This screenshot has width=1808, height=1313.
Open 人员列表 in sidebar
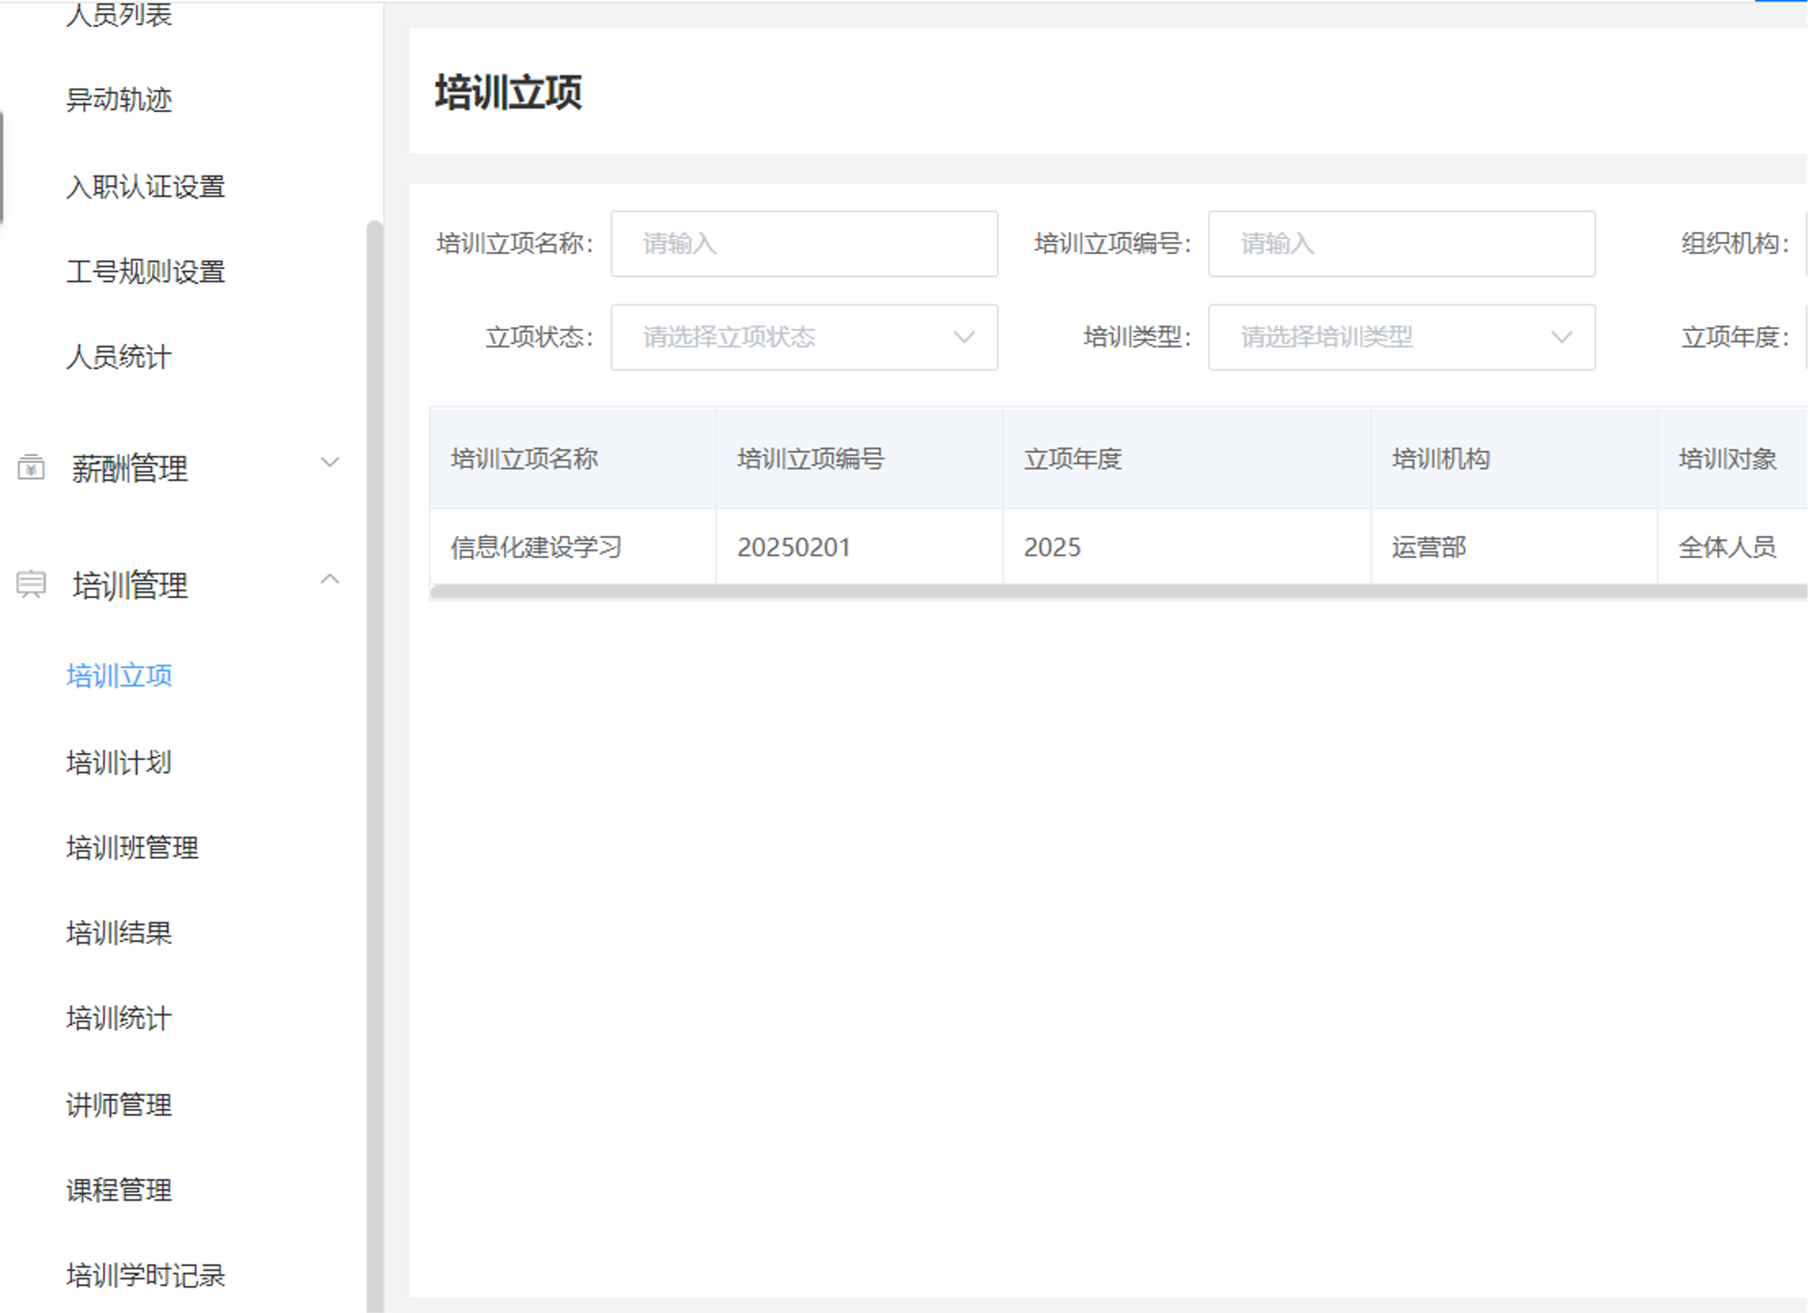(119, 14)
